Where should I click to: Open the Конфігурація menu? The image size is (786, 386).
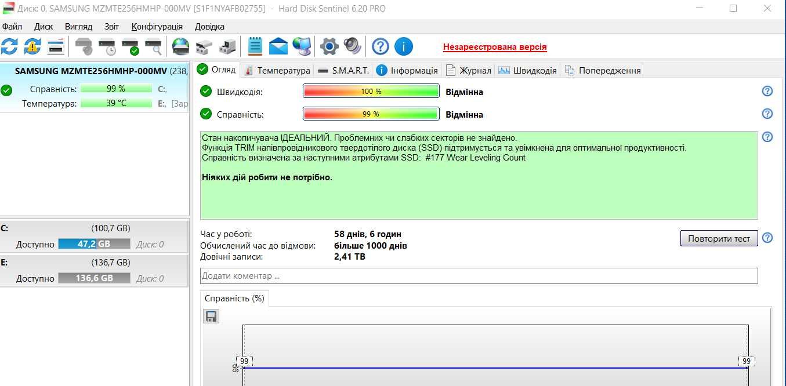click(157, 27)
